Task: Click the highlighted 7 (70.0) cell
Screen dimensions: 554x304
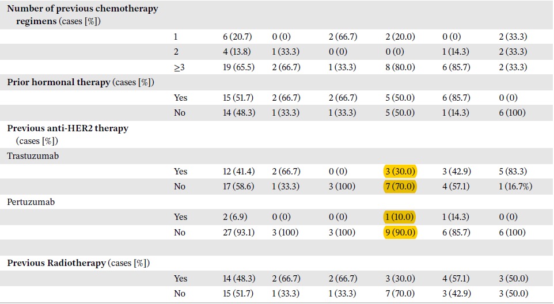Action: [400, 186]
